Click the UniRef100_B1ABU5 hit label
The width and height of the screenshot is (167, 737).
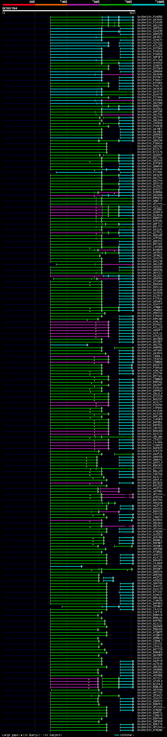(150, 250)
